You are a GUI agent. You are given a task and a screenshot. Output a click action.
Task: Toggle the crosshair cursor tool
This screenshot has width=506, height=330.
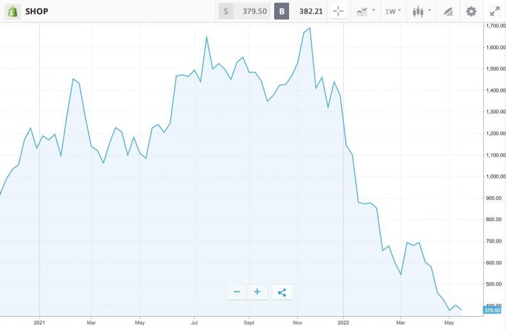(338, 11)
